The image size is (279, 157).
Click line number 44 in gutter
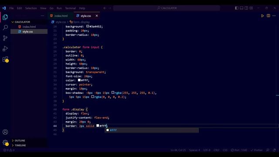tap(55, 126)
